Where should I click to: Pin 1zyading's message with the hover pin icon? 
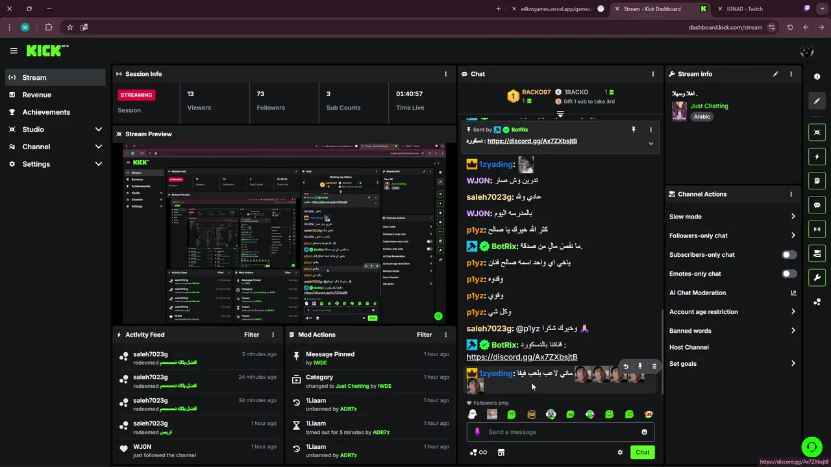640,366
